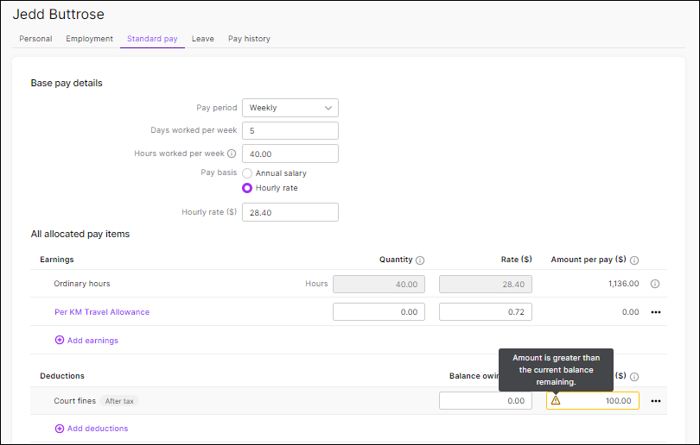700x445 pixels.
Task: Click info icon beside Hours worked per week
Action: 232,154
